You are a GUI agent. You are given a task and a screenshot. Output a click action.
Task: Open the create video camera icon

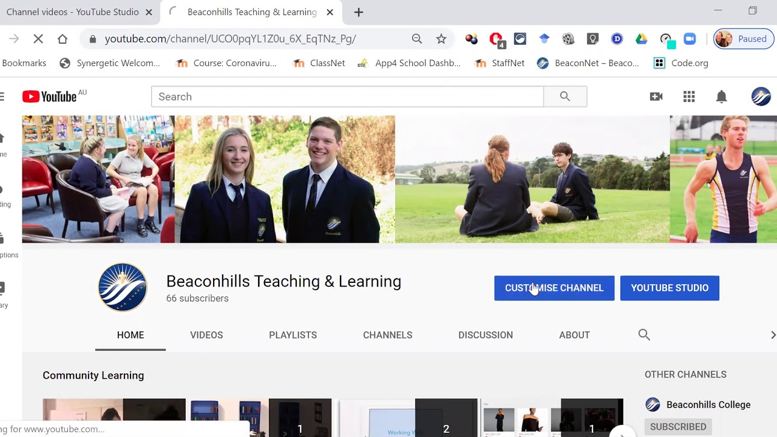click(656, 97)
